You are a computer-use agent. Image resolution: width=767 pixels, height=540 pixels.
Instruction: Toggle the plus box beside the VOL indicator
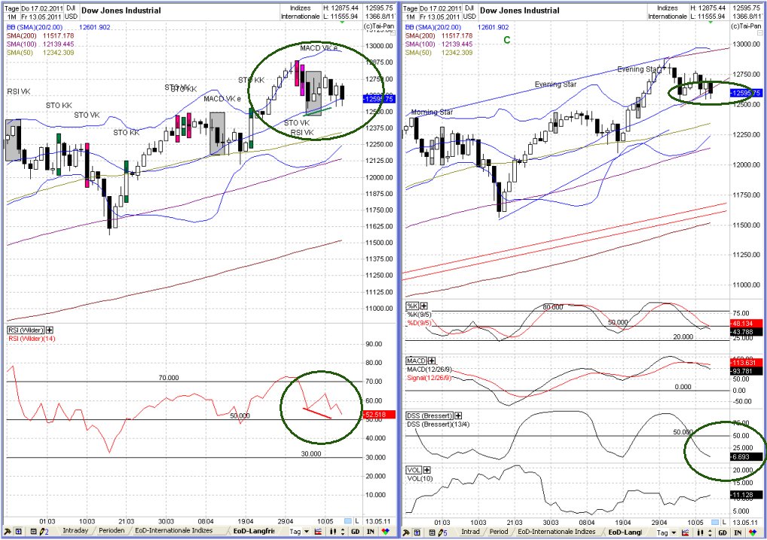426,469
